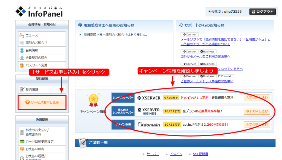Screen dimensions: 282x160
Task: Click the パスワード変更 lock item
Action: pyautogui.click(x=36, y=65)
